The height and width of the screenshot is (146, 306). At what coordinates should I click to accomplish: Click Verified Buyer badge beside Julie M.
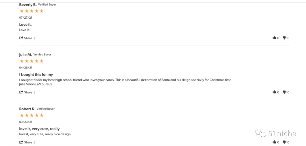pos(42,55)
